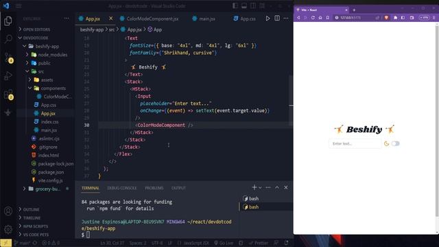Click Prettier in the status bar
The width and height of the screenshot is (439, 247).
point(258,243)
